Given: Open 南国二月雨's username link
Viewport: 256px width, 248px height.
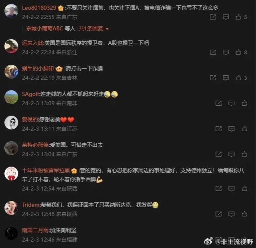Looking at the screenshot, I should (x=35, y=230).
